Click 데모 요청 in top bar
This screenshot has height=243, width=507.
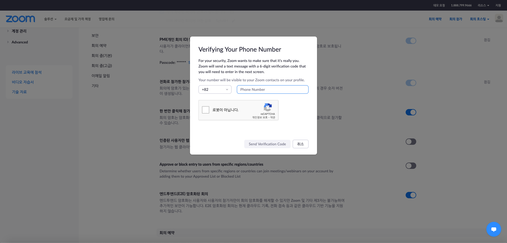coord(439,5)
